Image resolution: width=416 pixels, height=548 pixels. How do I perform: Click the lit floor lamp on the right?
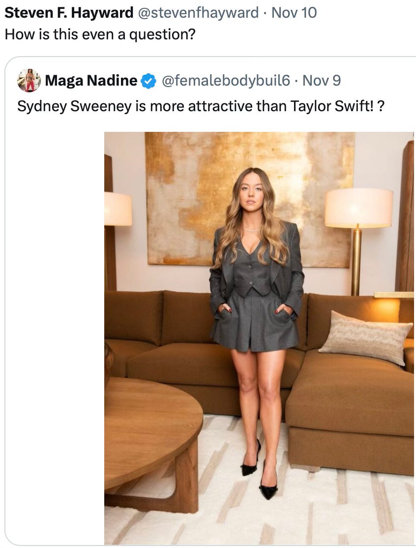coord(358,241)
